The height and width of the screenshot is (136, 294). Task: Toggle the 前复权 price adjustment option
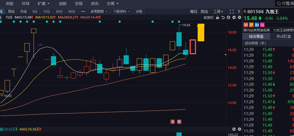pos(209,17)
